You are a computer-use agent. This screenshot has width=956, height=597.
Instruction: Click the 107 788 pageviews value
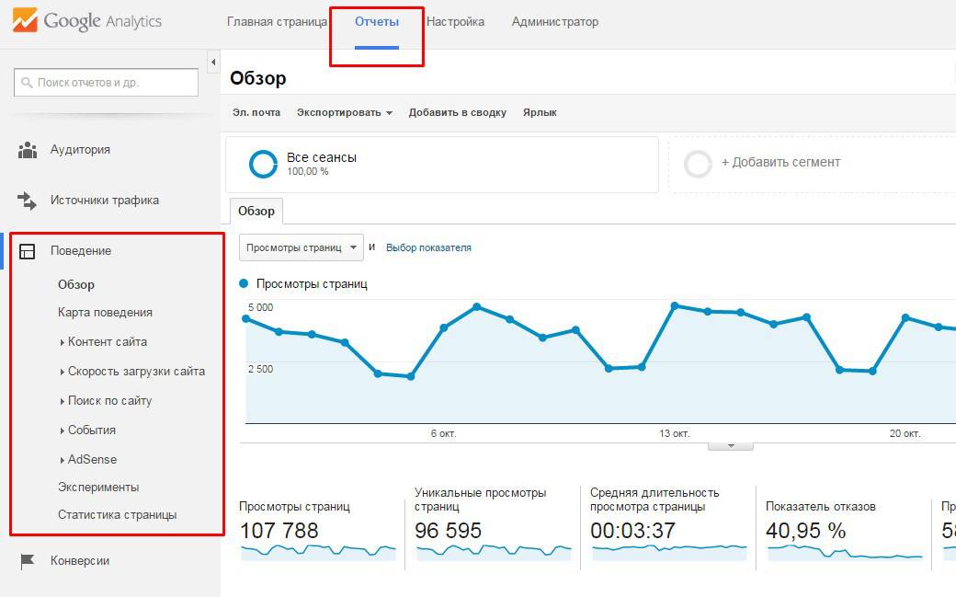279,531
